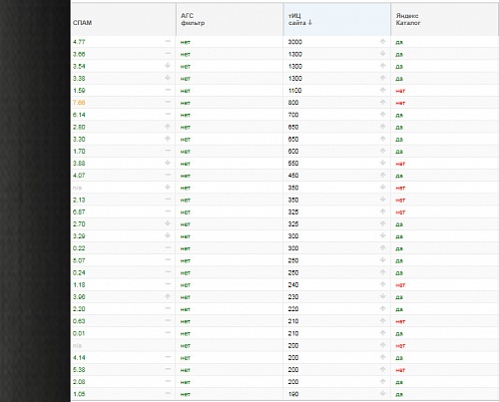Click the red нет in the тИЦ 240 row
The height and width of the screenshot is (402, 499).
click(x=400, y=285)
